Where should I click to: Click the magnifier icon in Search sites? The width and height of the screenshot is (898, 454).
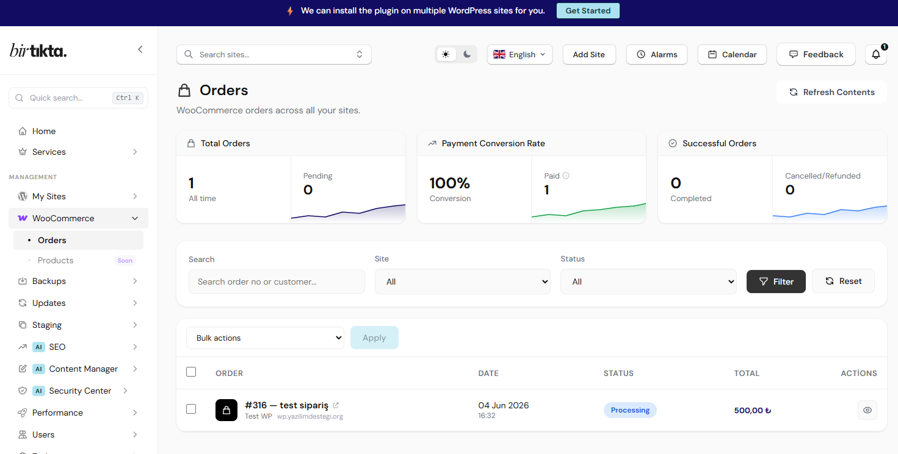point(189,54)
